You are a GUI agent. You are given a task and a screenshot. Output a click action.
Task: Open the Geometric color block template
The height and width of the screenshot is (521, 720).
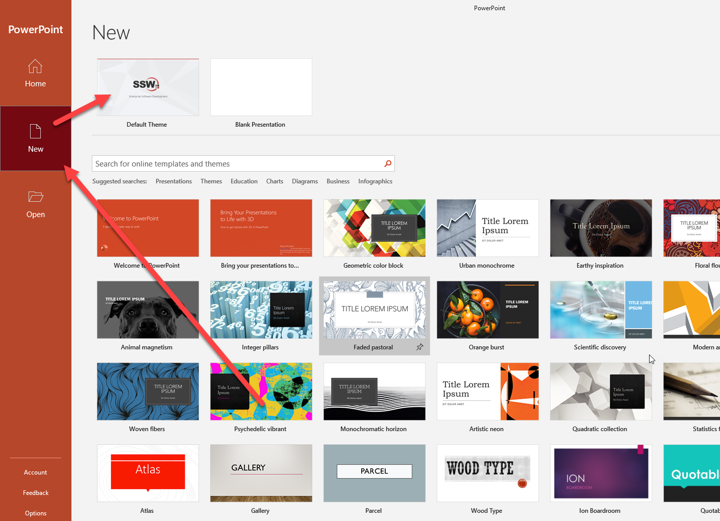374,228
